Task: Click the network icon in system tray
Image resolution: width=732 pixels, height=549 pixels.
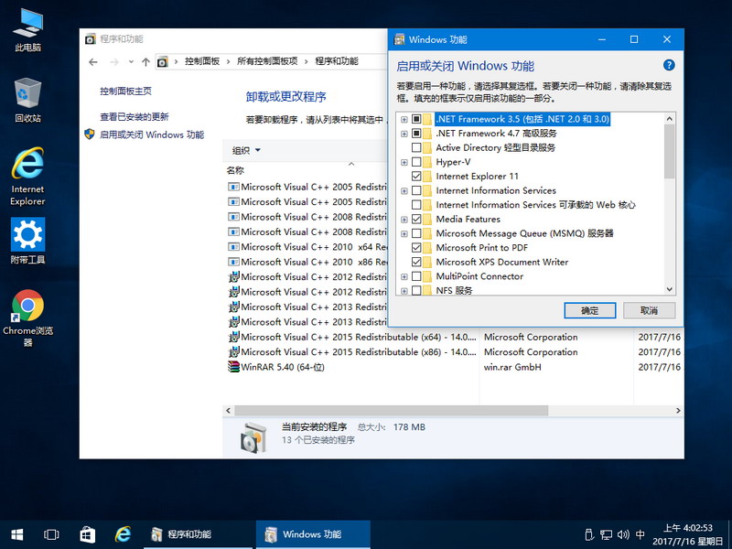Action: [x=607, y=534]
